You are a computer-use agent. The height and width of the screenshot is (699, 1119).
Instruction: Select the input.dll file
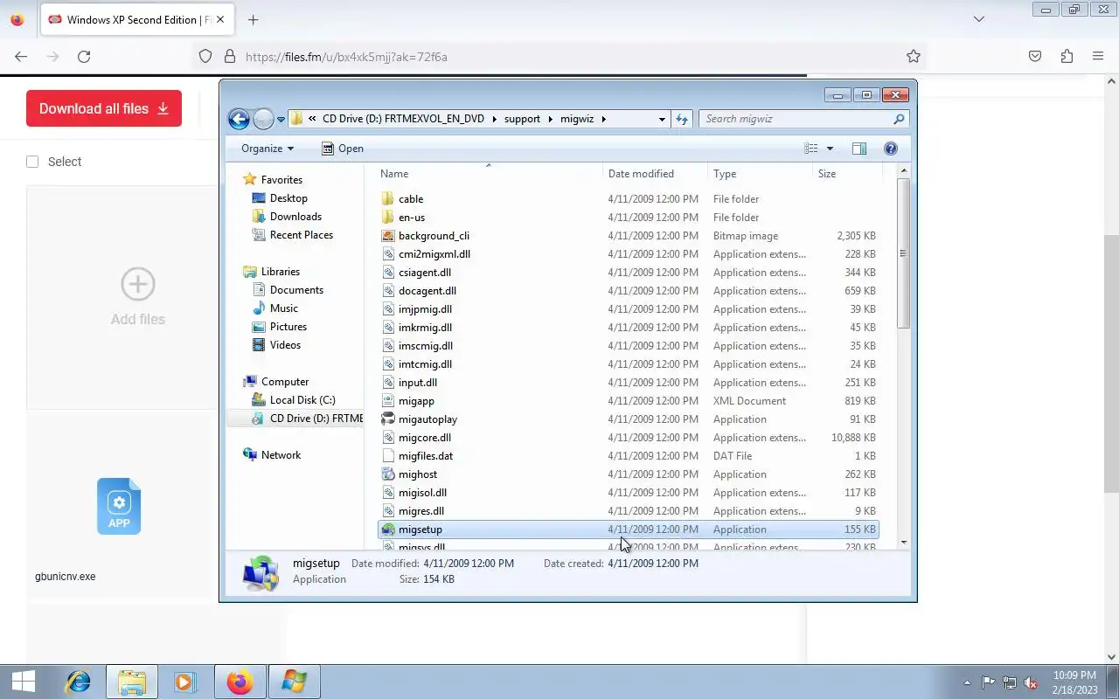(418, 383)
